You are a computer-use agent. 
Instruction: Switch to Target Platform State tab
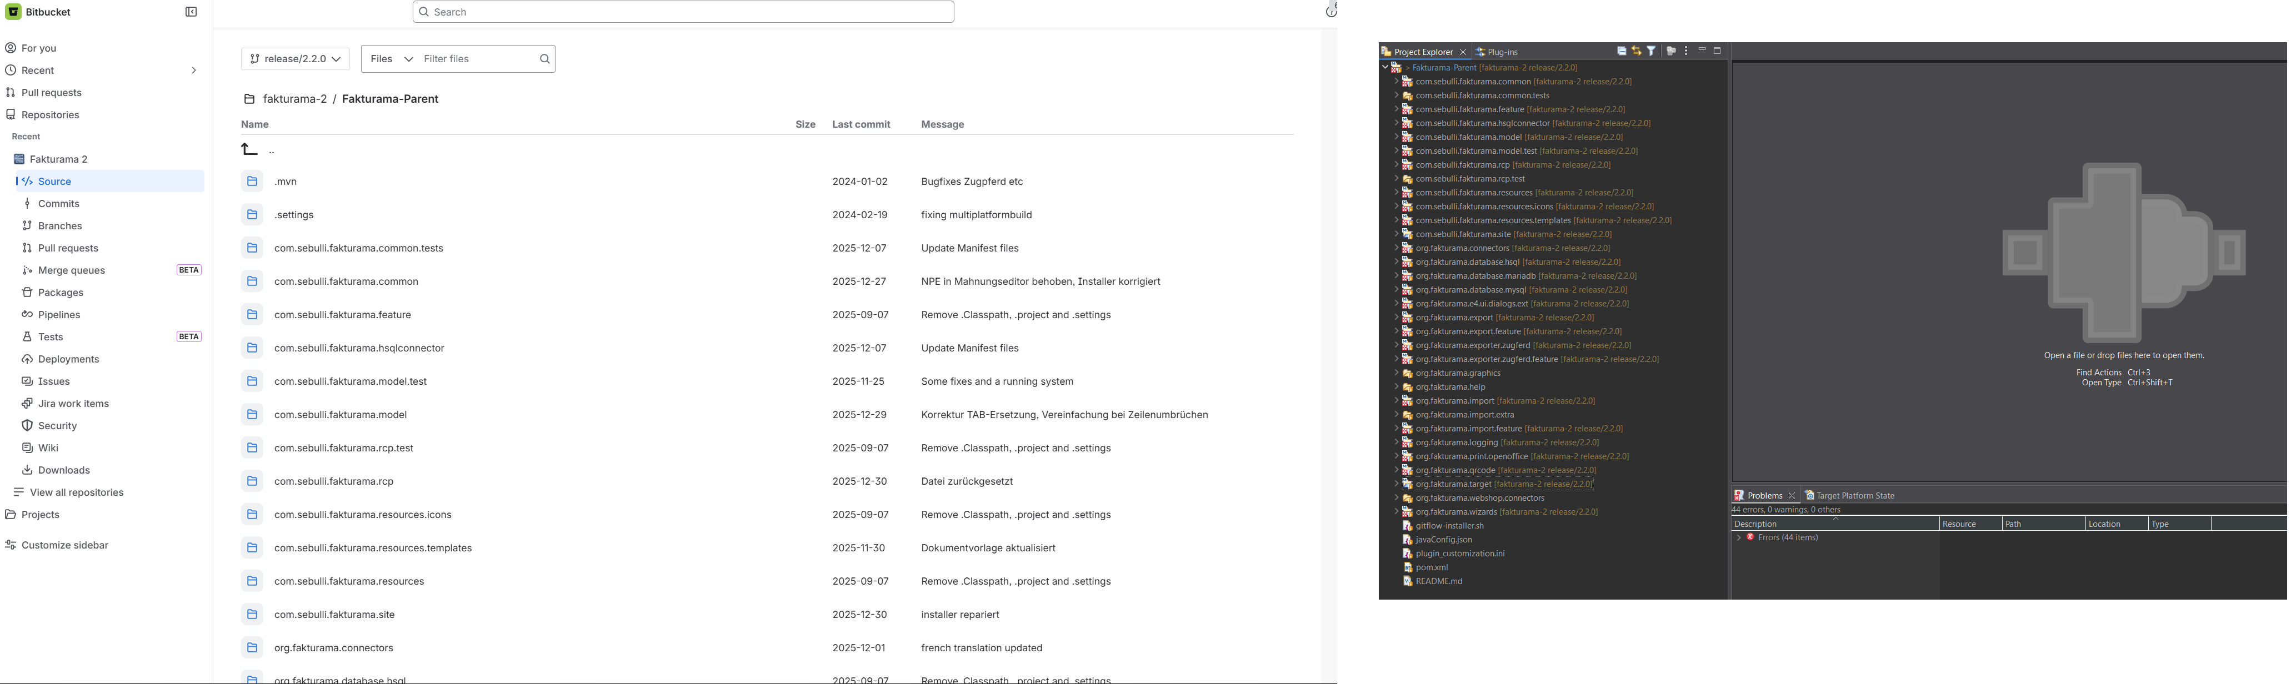pos(1849,496)
